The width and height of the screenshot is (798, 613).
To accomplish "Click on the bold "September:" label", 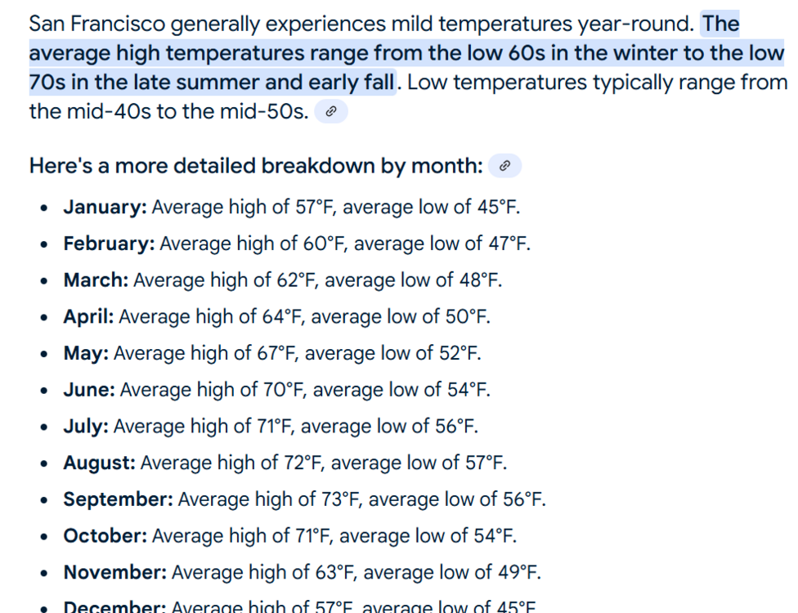I will coord(118,499).
